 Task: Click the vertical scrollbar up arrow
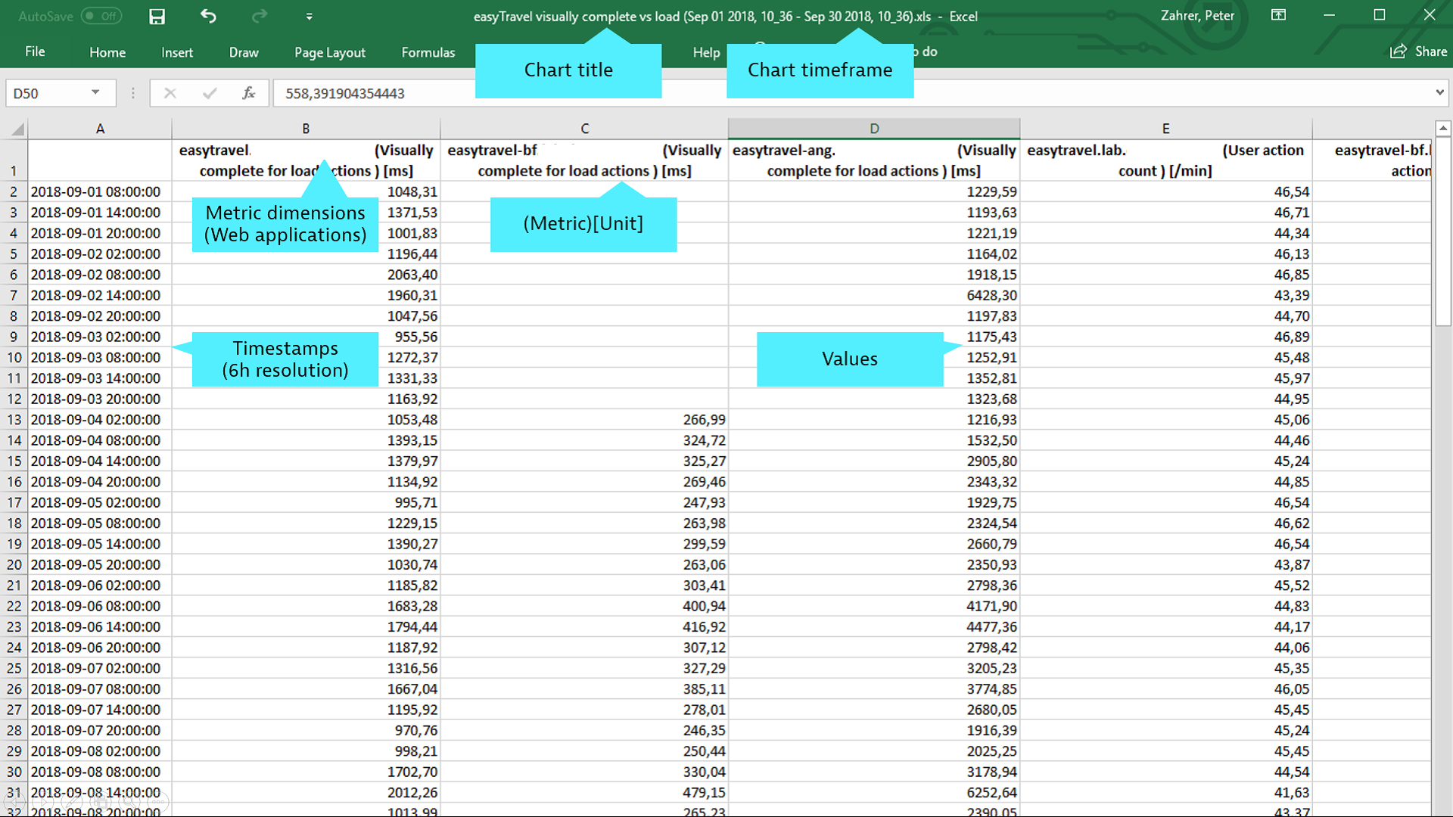coord(1443,129)
